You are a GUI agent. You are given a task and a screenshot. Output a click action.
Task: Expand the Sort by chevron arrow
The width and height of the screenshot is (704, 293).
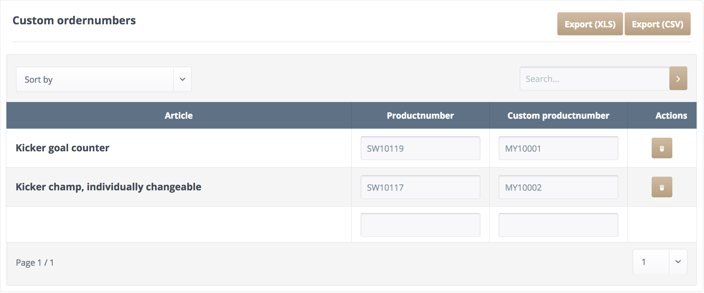pyautogui.click(x=182, y=79)
